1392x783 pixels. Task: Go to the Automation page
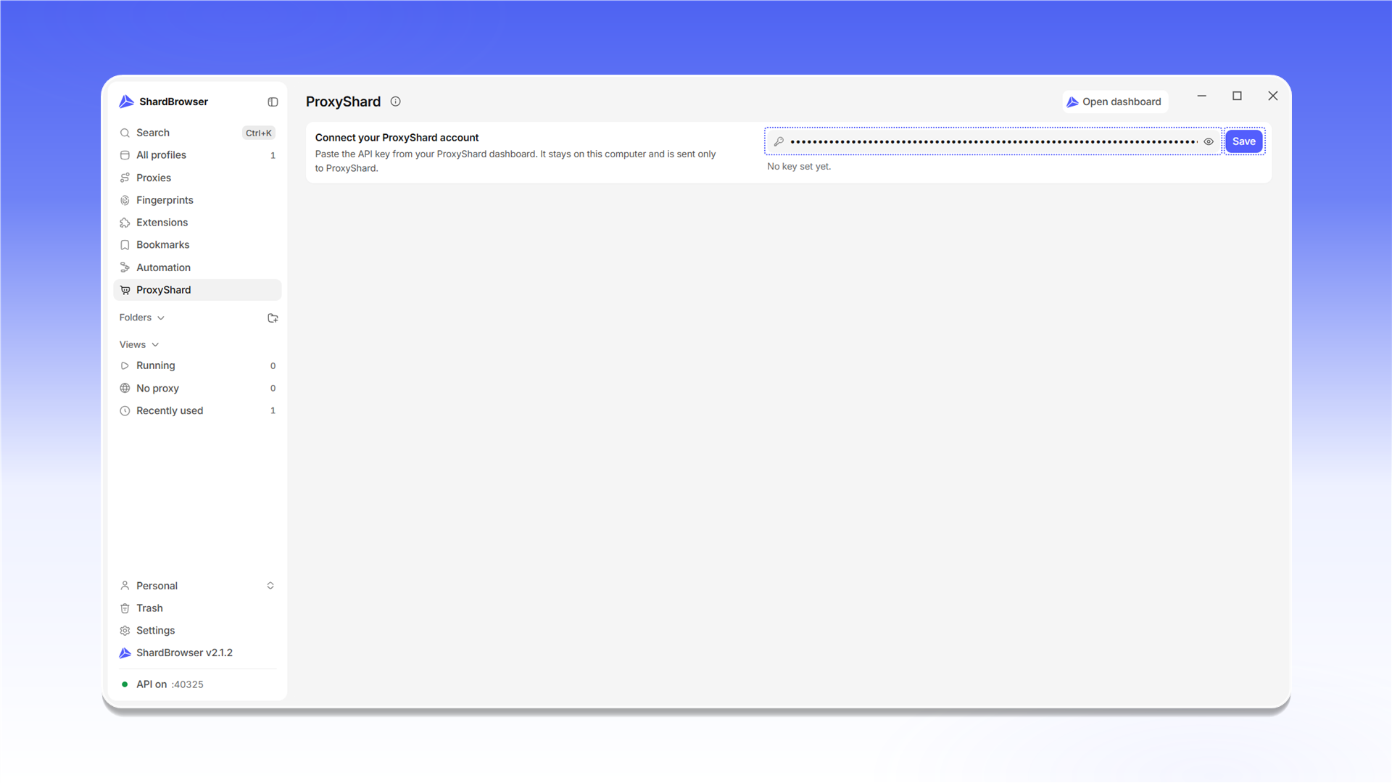coord(197,268)
